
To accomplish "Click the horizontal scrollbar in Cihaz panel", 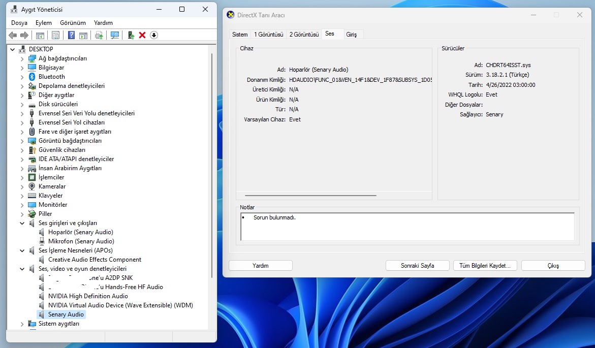I will click(x=310, y=195).
